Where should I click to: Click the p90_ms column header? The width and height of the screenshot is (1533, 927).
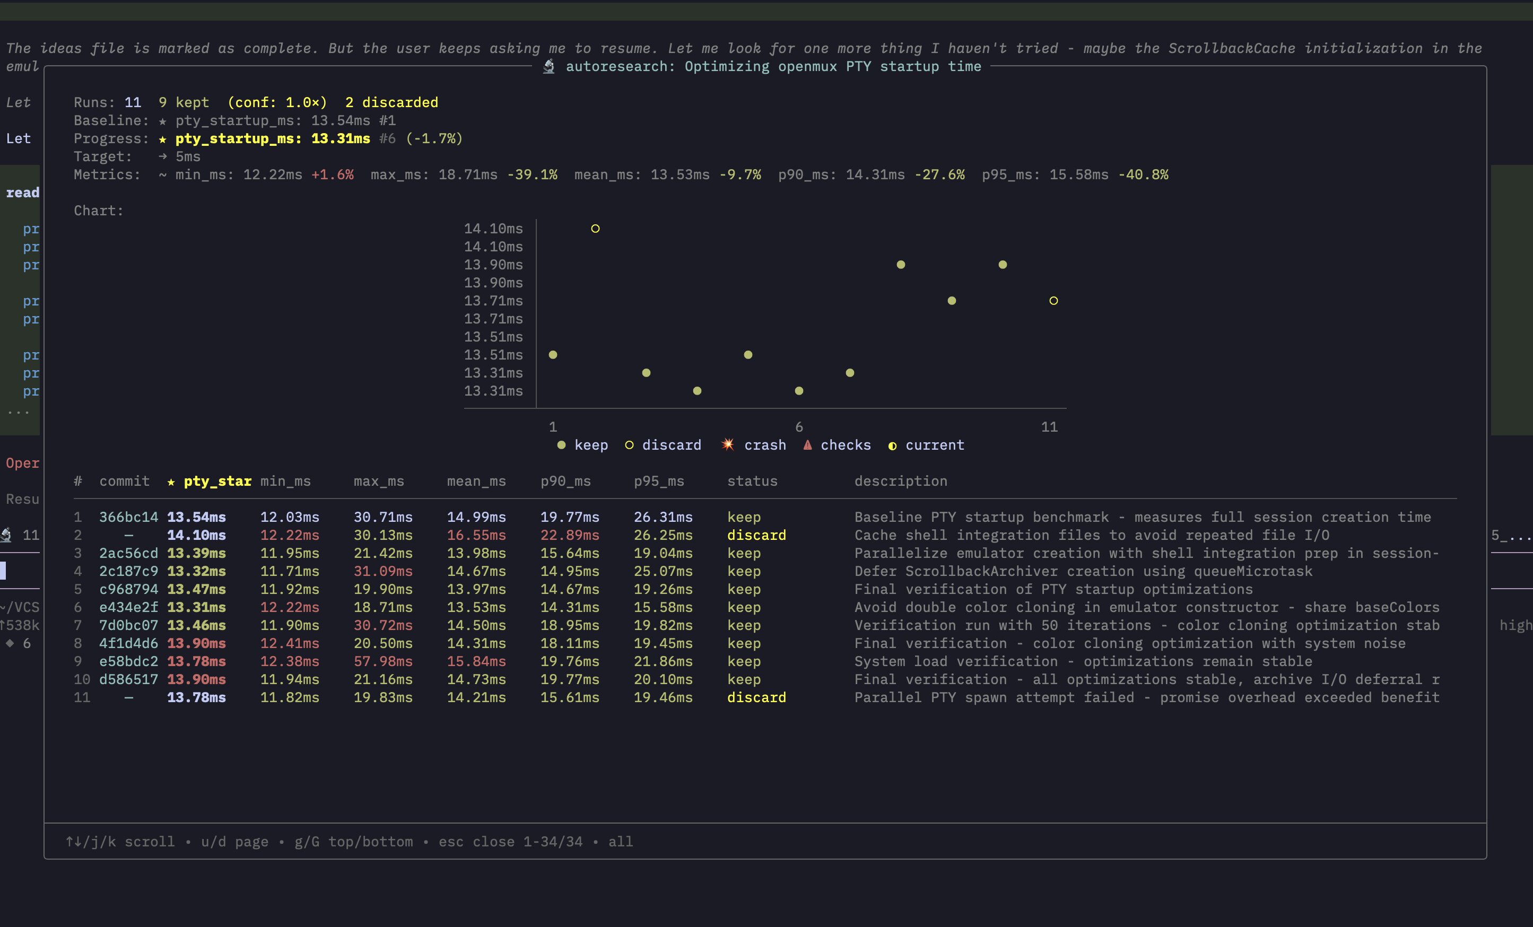point(565,481)
